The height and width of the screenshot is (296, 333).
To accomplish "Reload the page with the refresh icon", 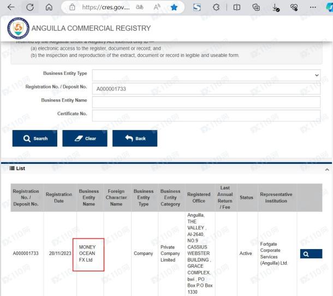I will [x=30, y=7].
